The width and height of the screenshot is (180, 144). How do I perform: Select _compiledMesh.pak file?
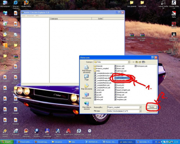(102, 85)
